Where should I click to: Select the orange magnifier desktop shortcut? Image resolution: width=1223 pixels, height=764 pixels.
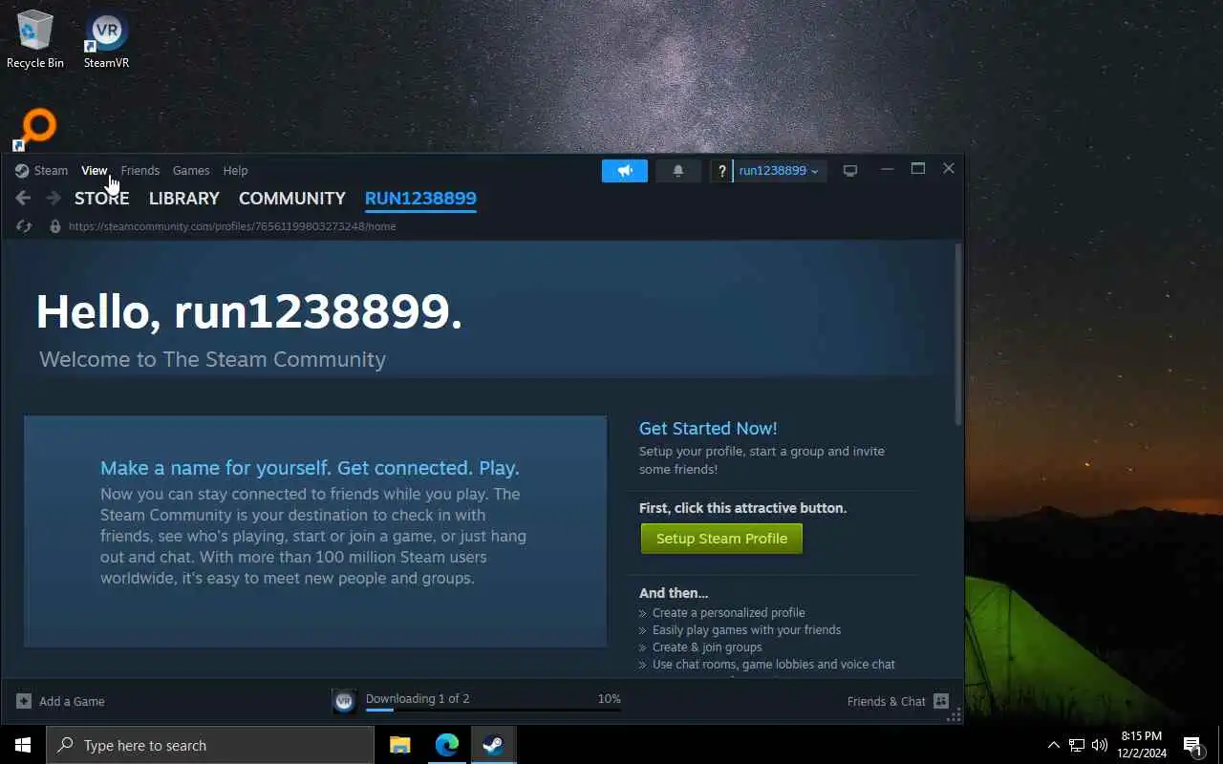[36, 129]
